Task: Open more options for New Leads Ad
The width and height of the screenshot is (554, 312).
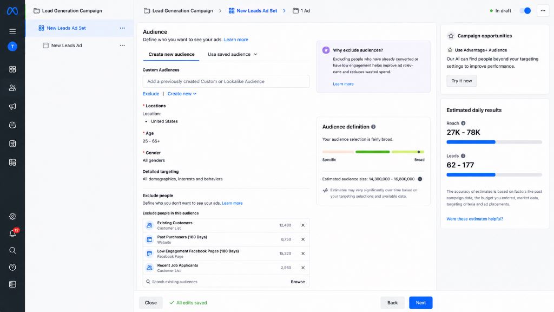Action: (122, 45)
